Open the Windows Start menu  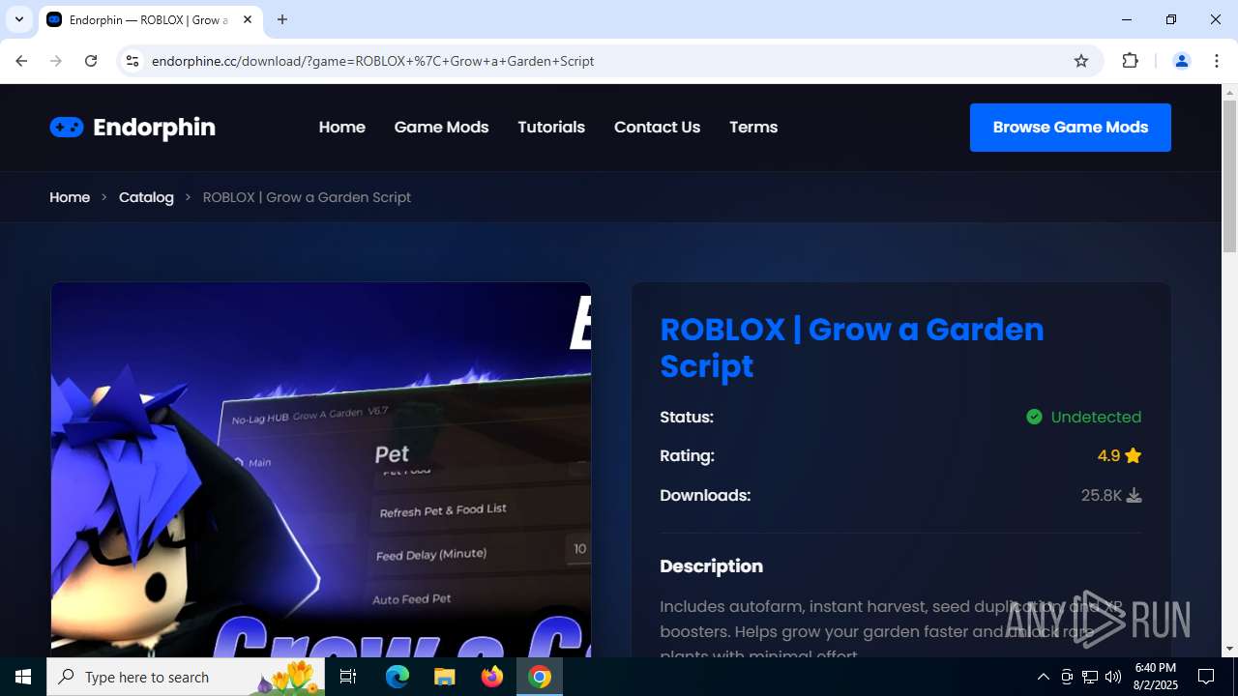tap(23, 677)
